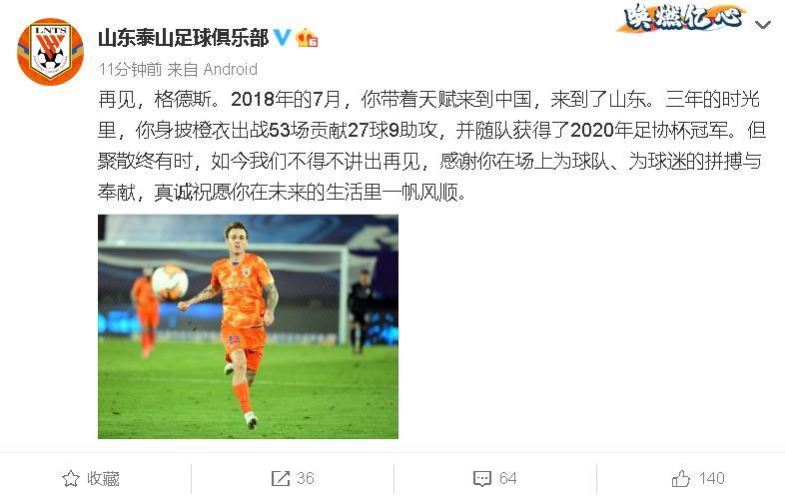
Task: Click the orange crown membership icon
Action: tap(307, 38)
